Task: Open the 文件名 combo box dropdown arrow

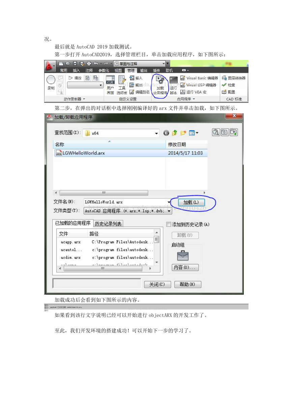Action: [x=169, y=202]
